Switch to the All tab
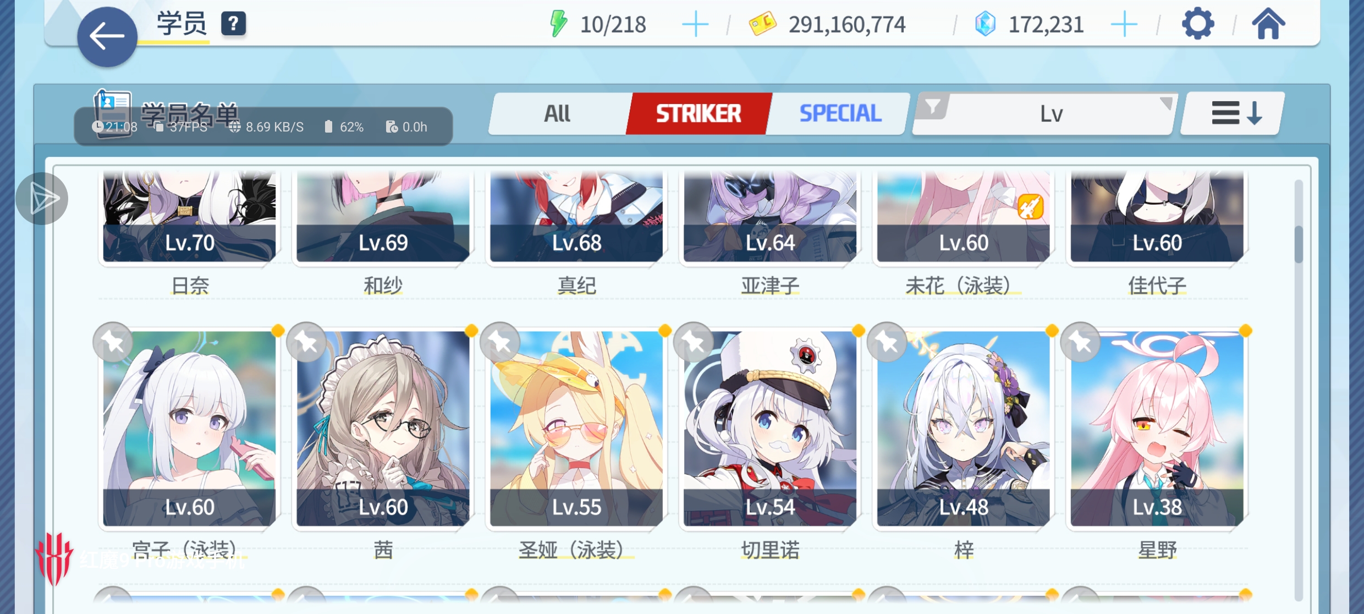 (x=558, y=114)
